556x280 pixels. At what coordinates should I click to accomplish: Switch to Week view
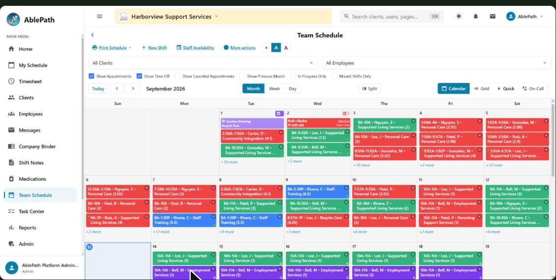pyautogui.click(x=274, y=88)
